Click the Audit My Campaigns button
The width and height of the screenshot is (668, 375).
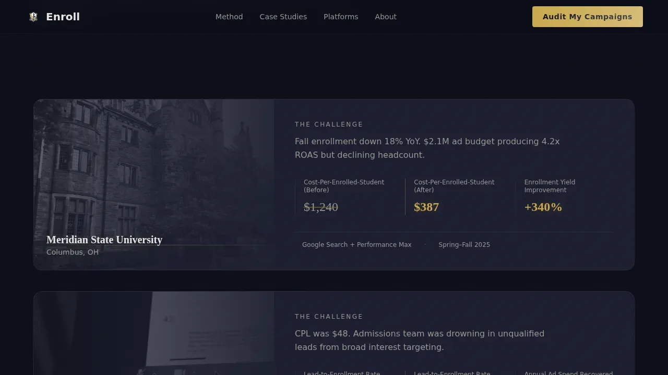588,17
